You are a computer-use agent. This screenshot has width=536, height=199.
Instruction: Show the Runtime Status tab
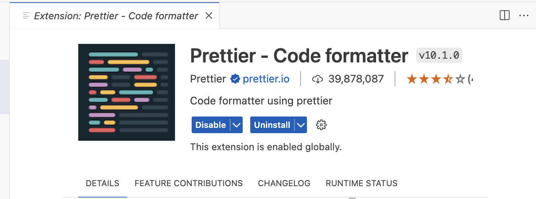coord(361,183)
